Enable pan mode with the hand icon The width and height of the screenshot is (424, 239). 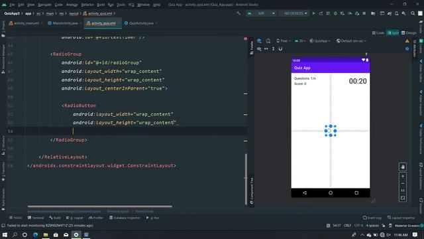(403, 167)
